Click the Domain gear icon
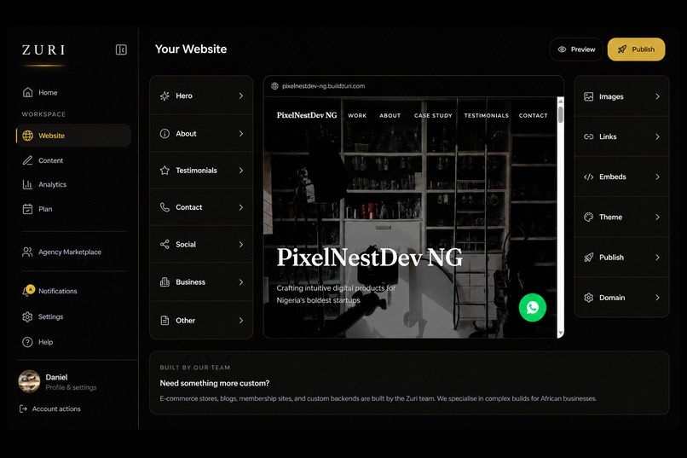 click(589, 298)
